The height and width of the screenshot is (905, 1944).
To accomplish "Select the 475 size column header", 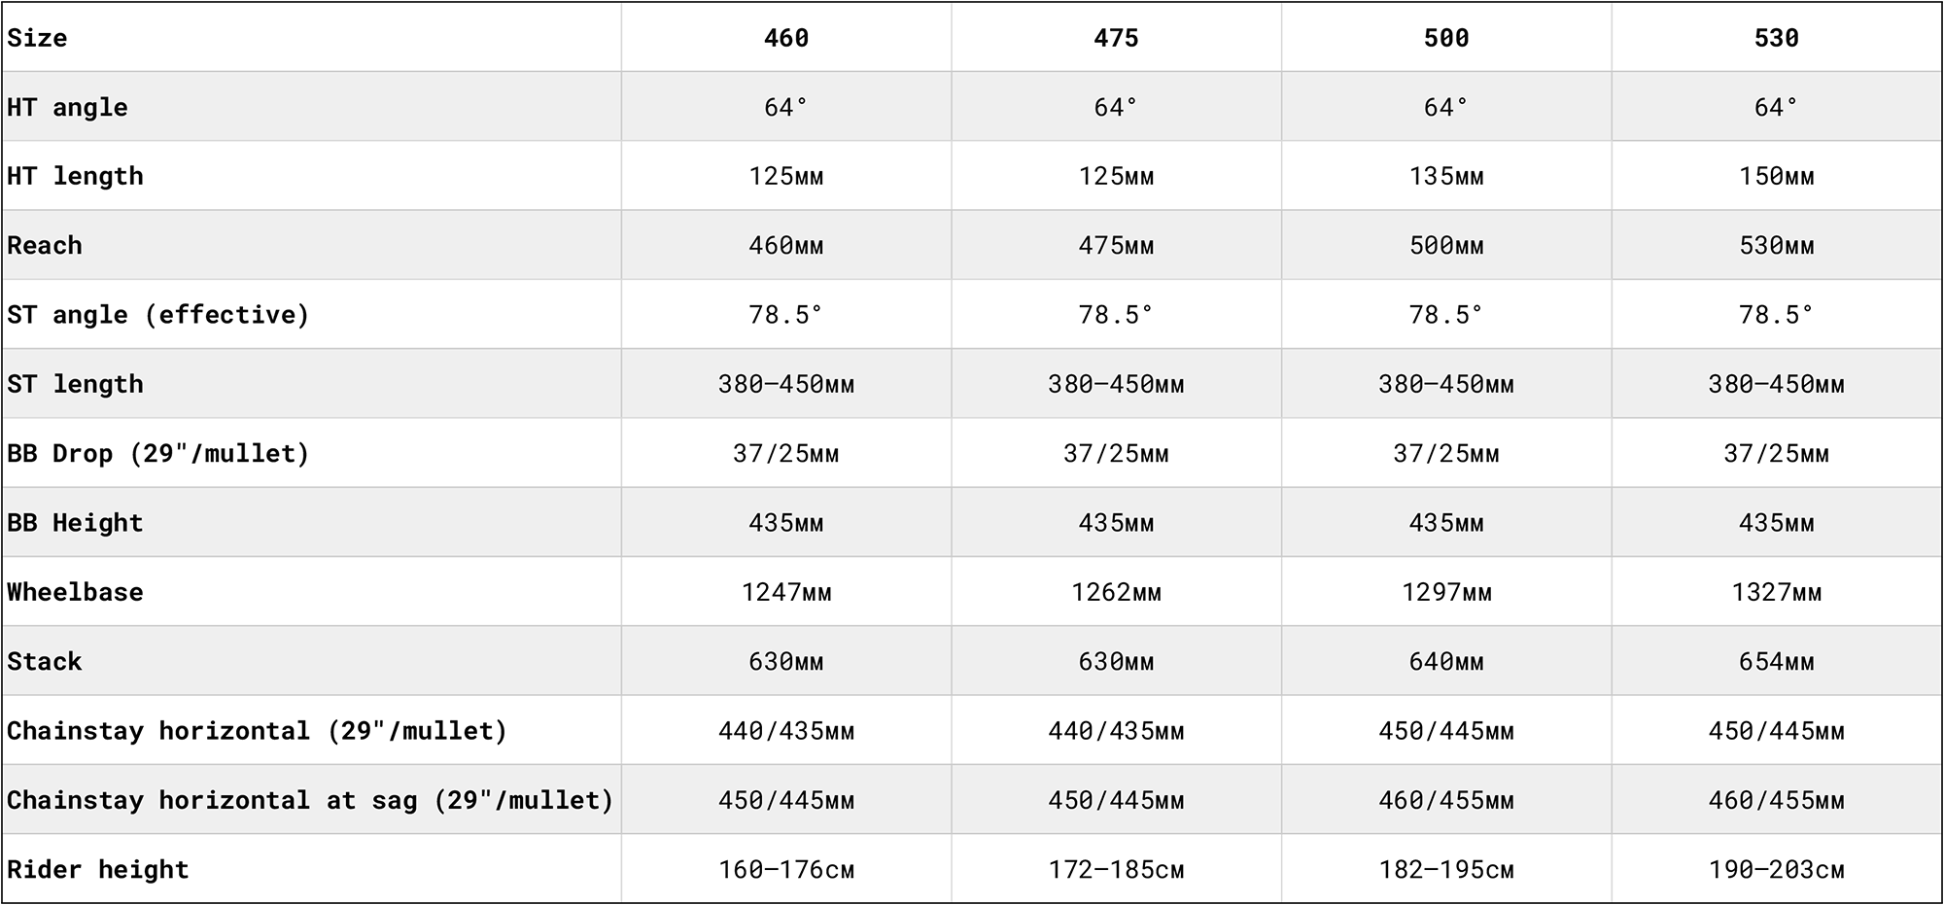I will 1116,38.
